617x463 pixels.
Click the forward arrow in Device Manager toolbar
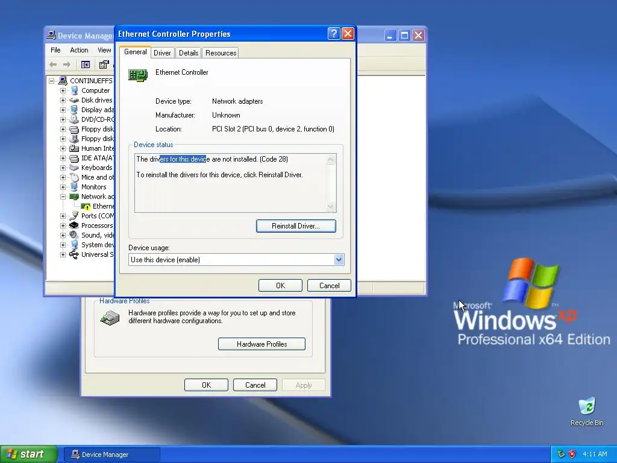point(67,65)
